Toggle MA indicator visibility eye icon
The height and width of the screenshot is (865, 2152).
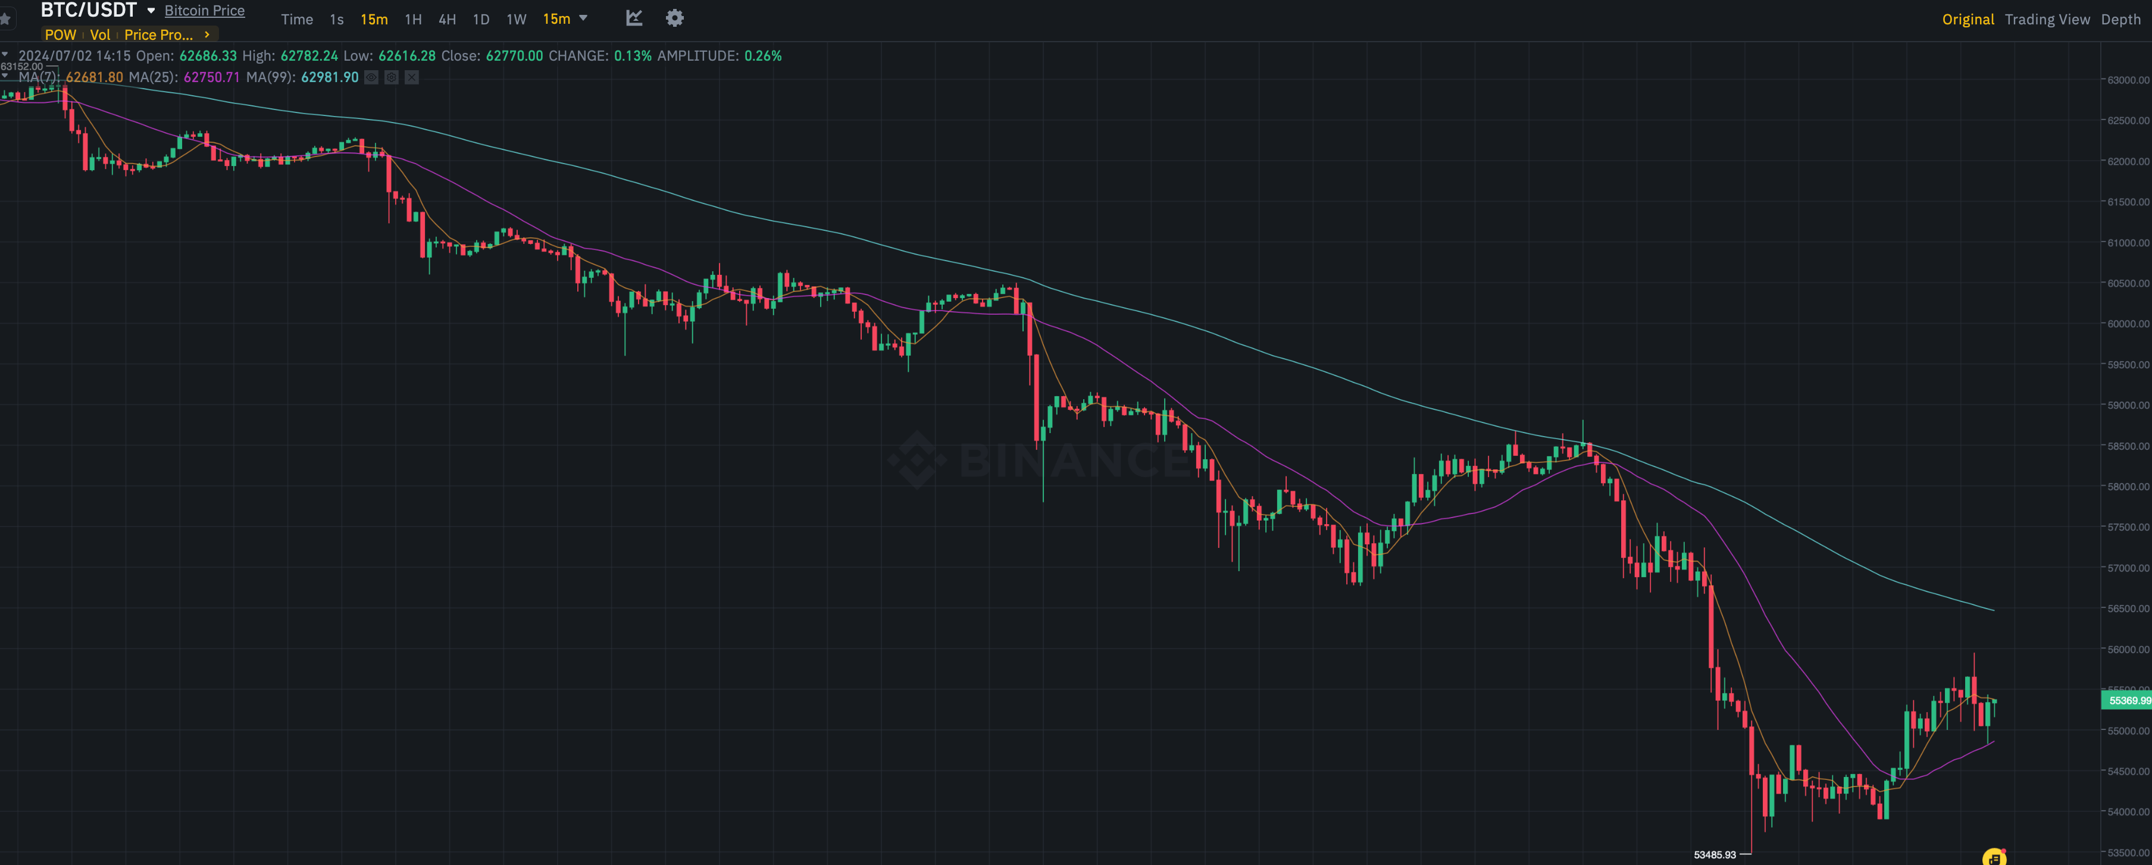click(371, 77)
